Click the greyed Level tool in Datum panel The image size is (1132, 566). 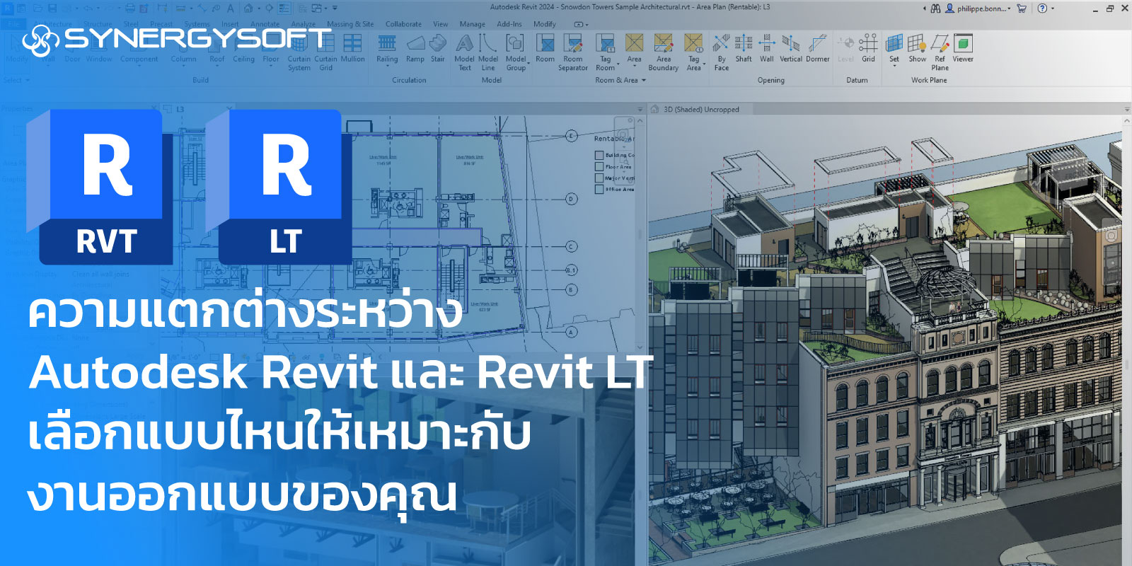(x=845, y=48)
